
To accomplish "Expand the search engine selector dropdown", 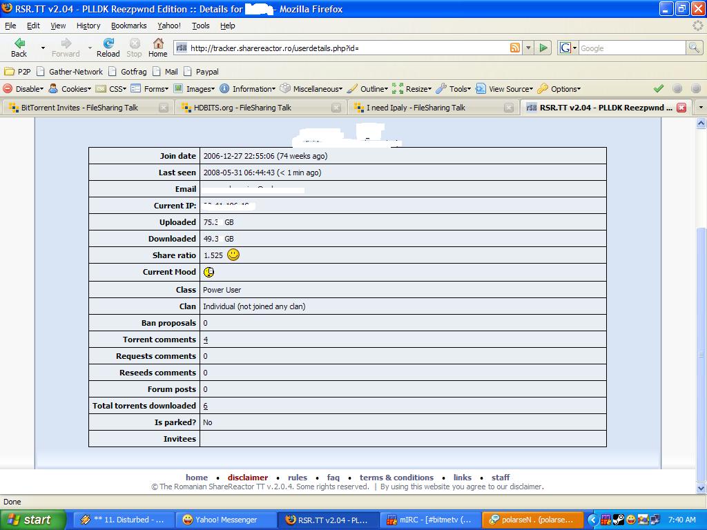I will pos(568,48).
